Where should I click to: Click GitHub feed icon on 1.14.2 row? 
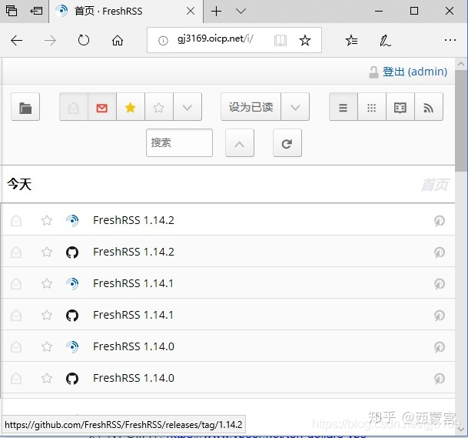click(72, 252)
